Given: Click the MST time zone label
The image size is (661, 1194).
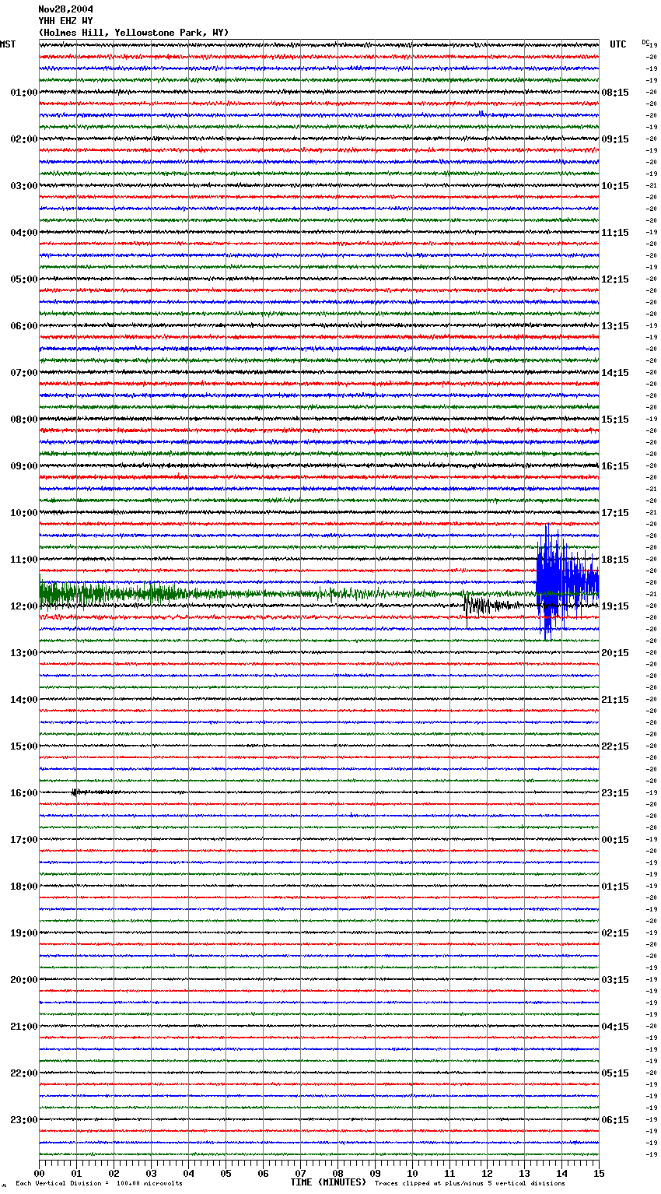Looking at the screenshot, I should click(8, 44).
